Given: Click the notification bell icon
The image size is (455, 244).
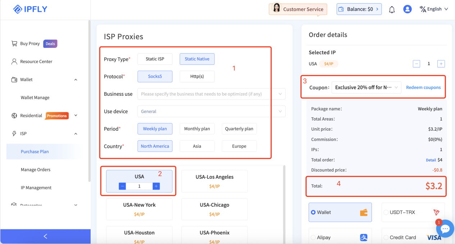Looking at the screenshot, I should [392, 9].
